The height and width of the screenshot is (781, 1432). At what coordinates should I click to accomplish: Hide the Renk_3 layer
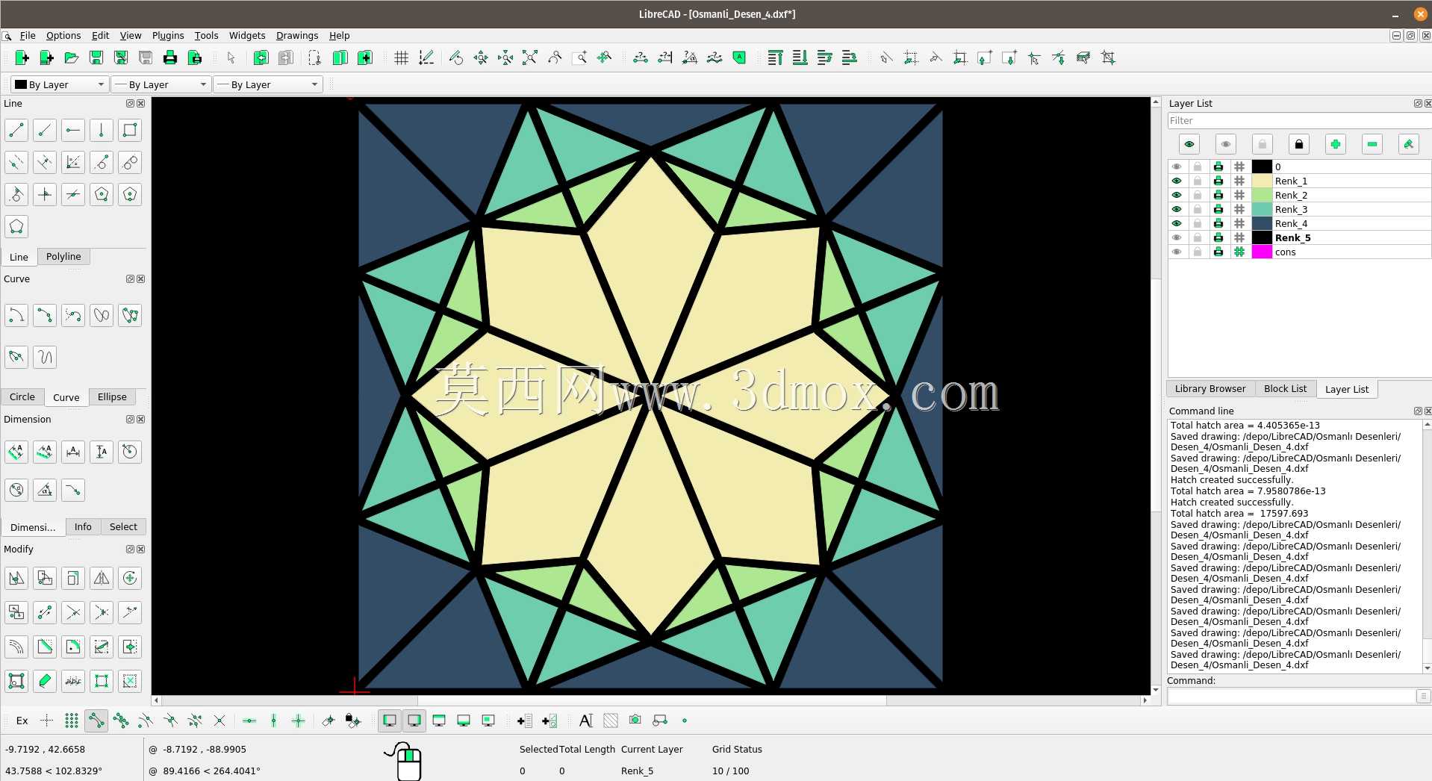(x=1177, y=209)
